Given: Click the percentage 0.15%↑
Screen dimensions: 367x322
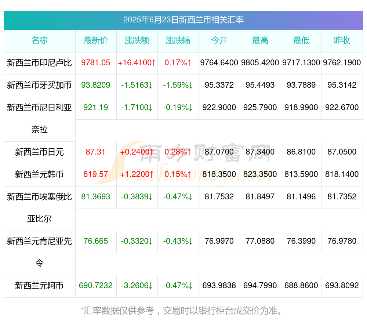Looking at the screenshot, I should (178, 174).
